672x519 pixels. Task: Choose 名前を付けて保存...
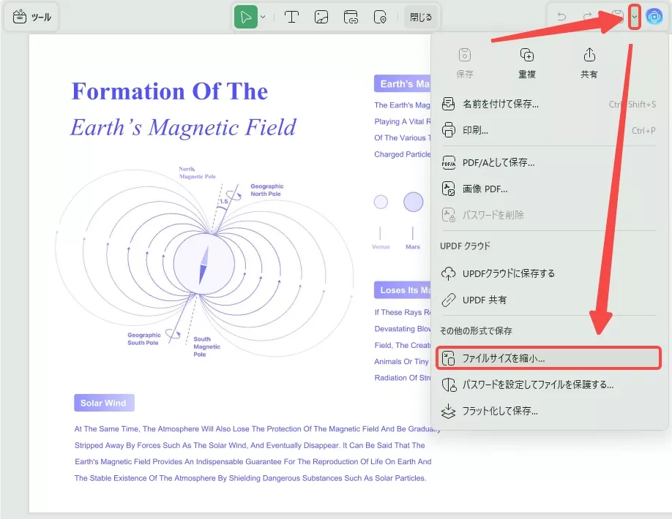coord(549,104)
